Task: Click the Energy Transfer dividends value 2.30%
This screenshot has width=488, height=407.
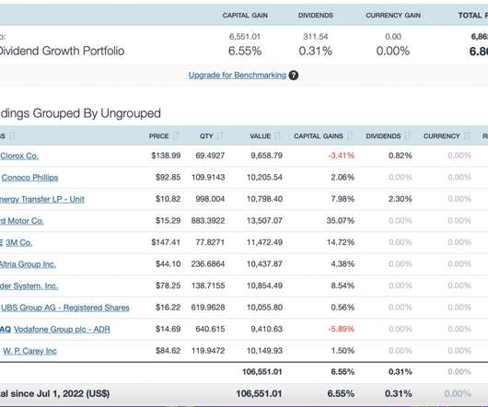Action: click(x=401, y=199)
